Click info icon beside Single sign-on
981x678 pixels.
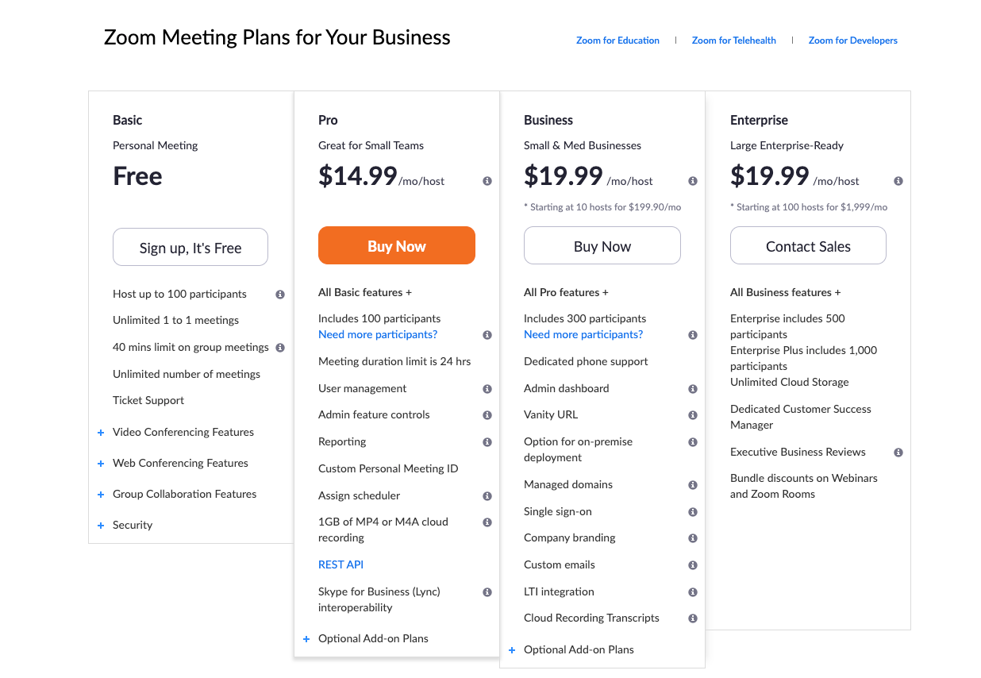coord(693,512)
